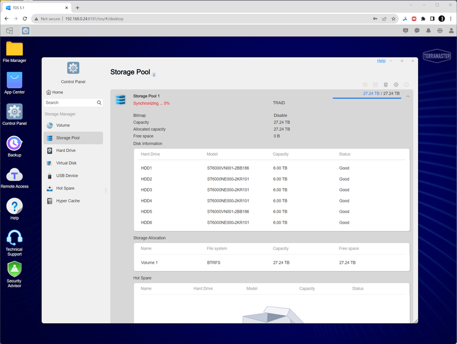Click the delete storage pool trash icon
Viewport: 457px width, 344px height.
(x=385, y=84)
